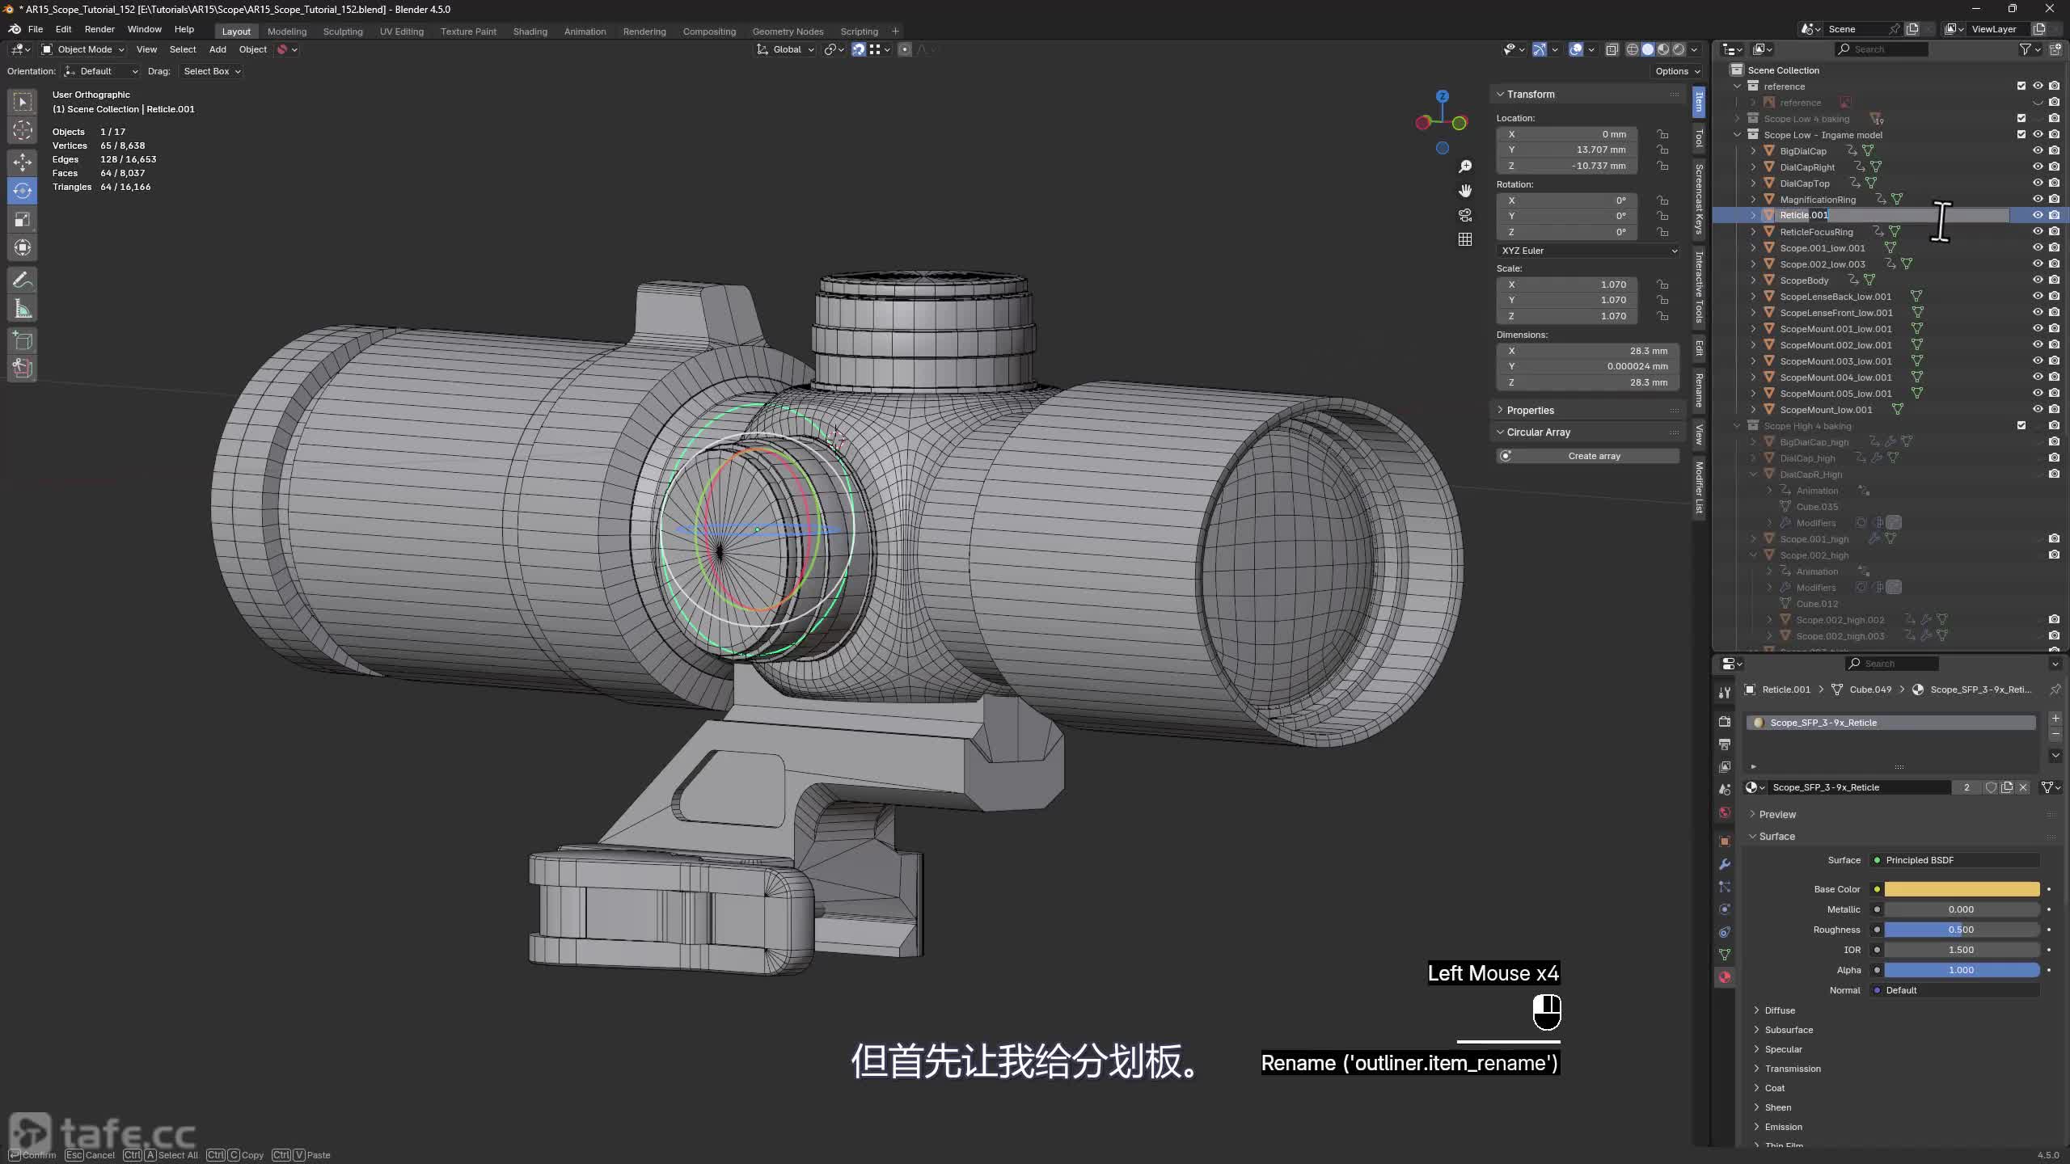2070x1164 pixels.
Task: Click the outliner Search field
Action: click(1882, 49)
